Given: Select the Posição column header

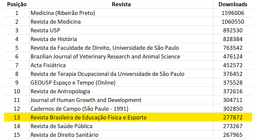Looking at the screenshot, I should click(17, 4).
